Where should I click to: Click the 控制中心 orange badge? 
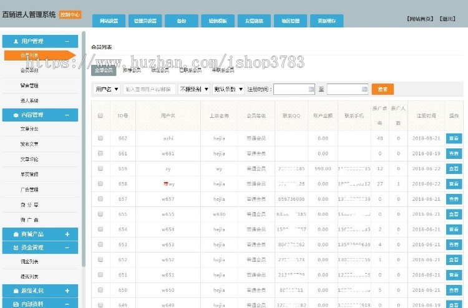[70, 14]
